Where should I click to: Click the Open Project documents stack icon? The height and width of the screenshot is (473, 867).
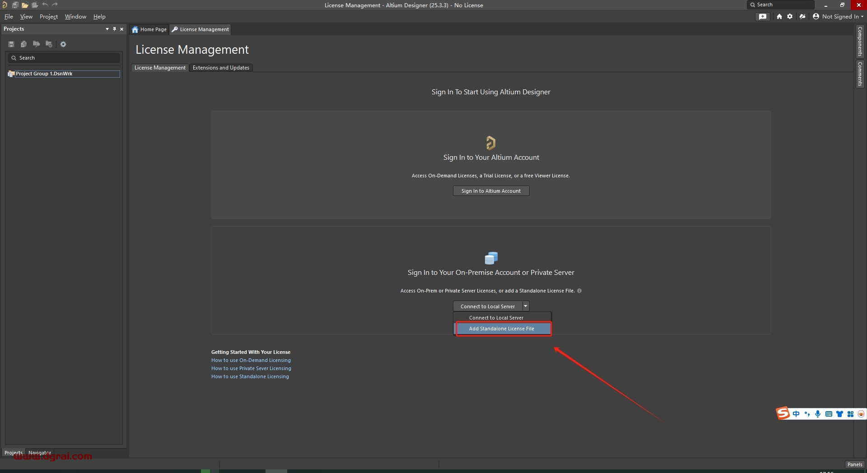[35, 5]
